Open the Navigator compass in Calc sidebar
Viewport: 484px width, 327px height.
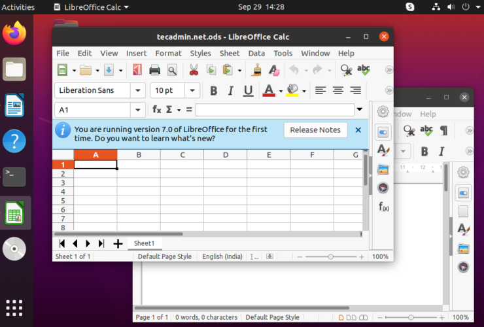[383, 188]
